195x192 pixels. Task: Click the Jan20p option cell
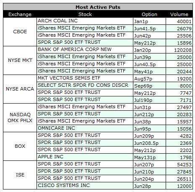pos(149,50)
